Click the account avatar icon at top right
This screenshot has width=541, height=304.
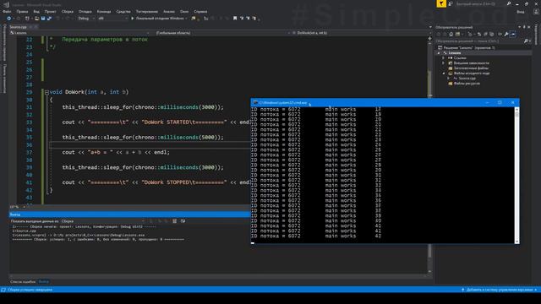click(x=536, y=11)
